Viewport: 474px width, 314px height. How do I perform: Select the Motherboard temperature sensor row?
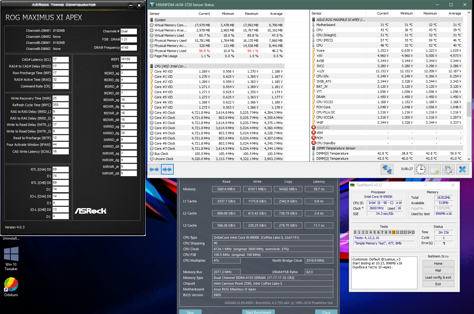(387, 25)
